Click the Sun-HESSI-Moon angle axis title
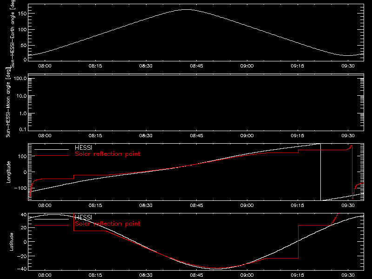This screenshot has width=372, height=279. 8,102
